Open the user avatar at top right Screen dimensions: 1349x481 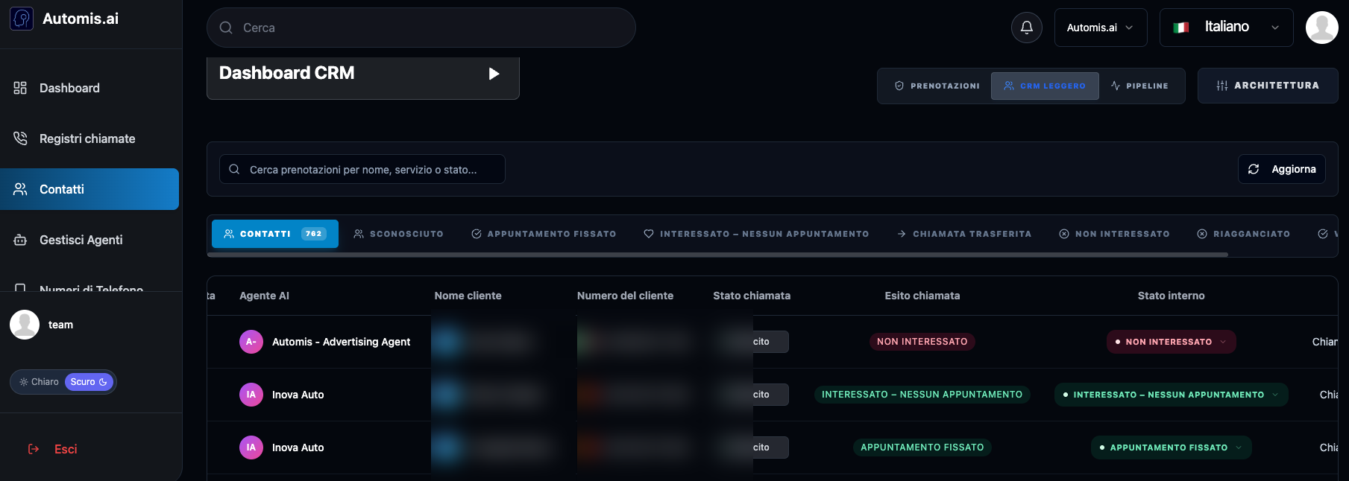[x=1322, y=28]
